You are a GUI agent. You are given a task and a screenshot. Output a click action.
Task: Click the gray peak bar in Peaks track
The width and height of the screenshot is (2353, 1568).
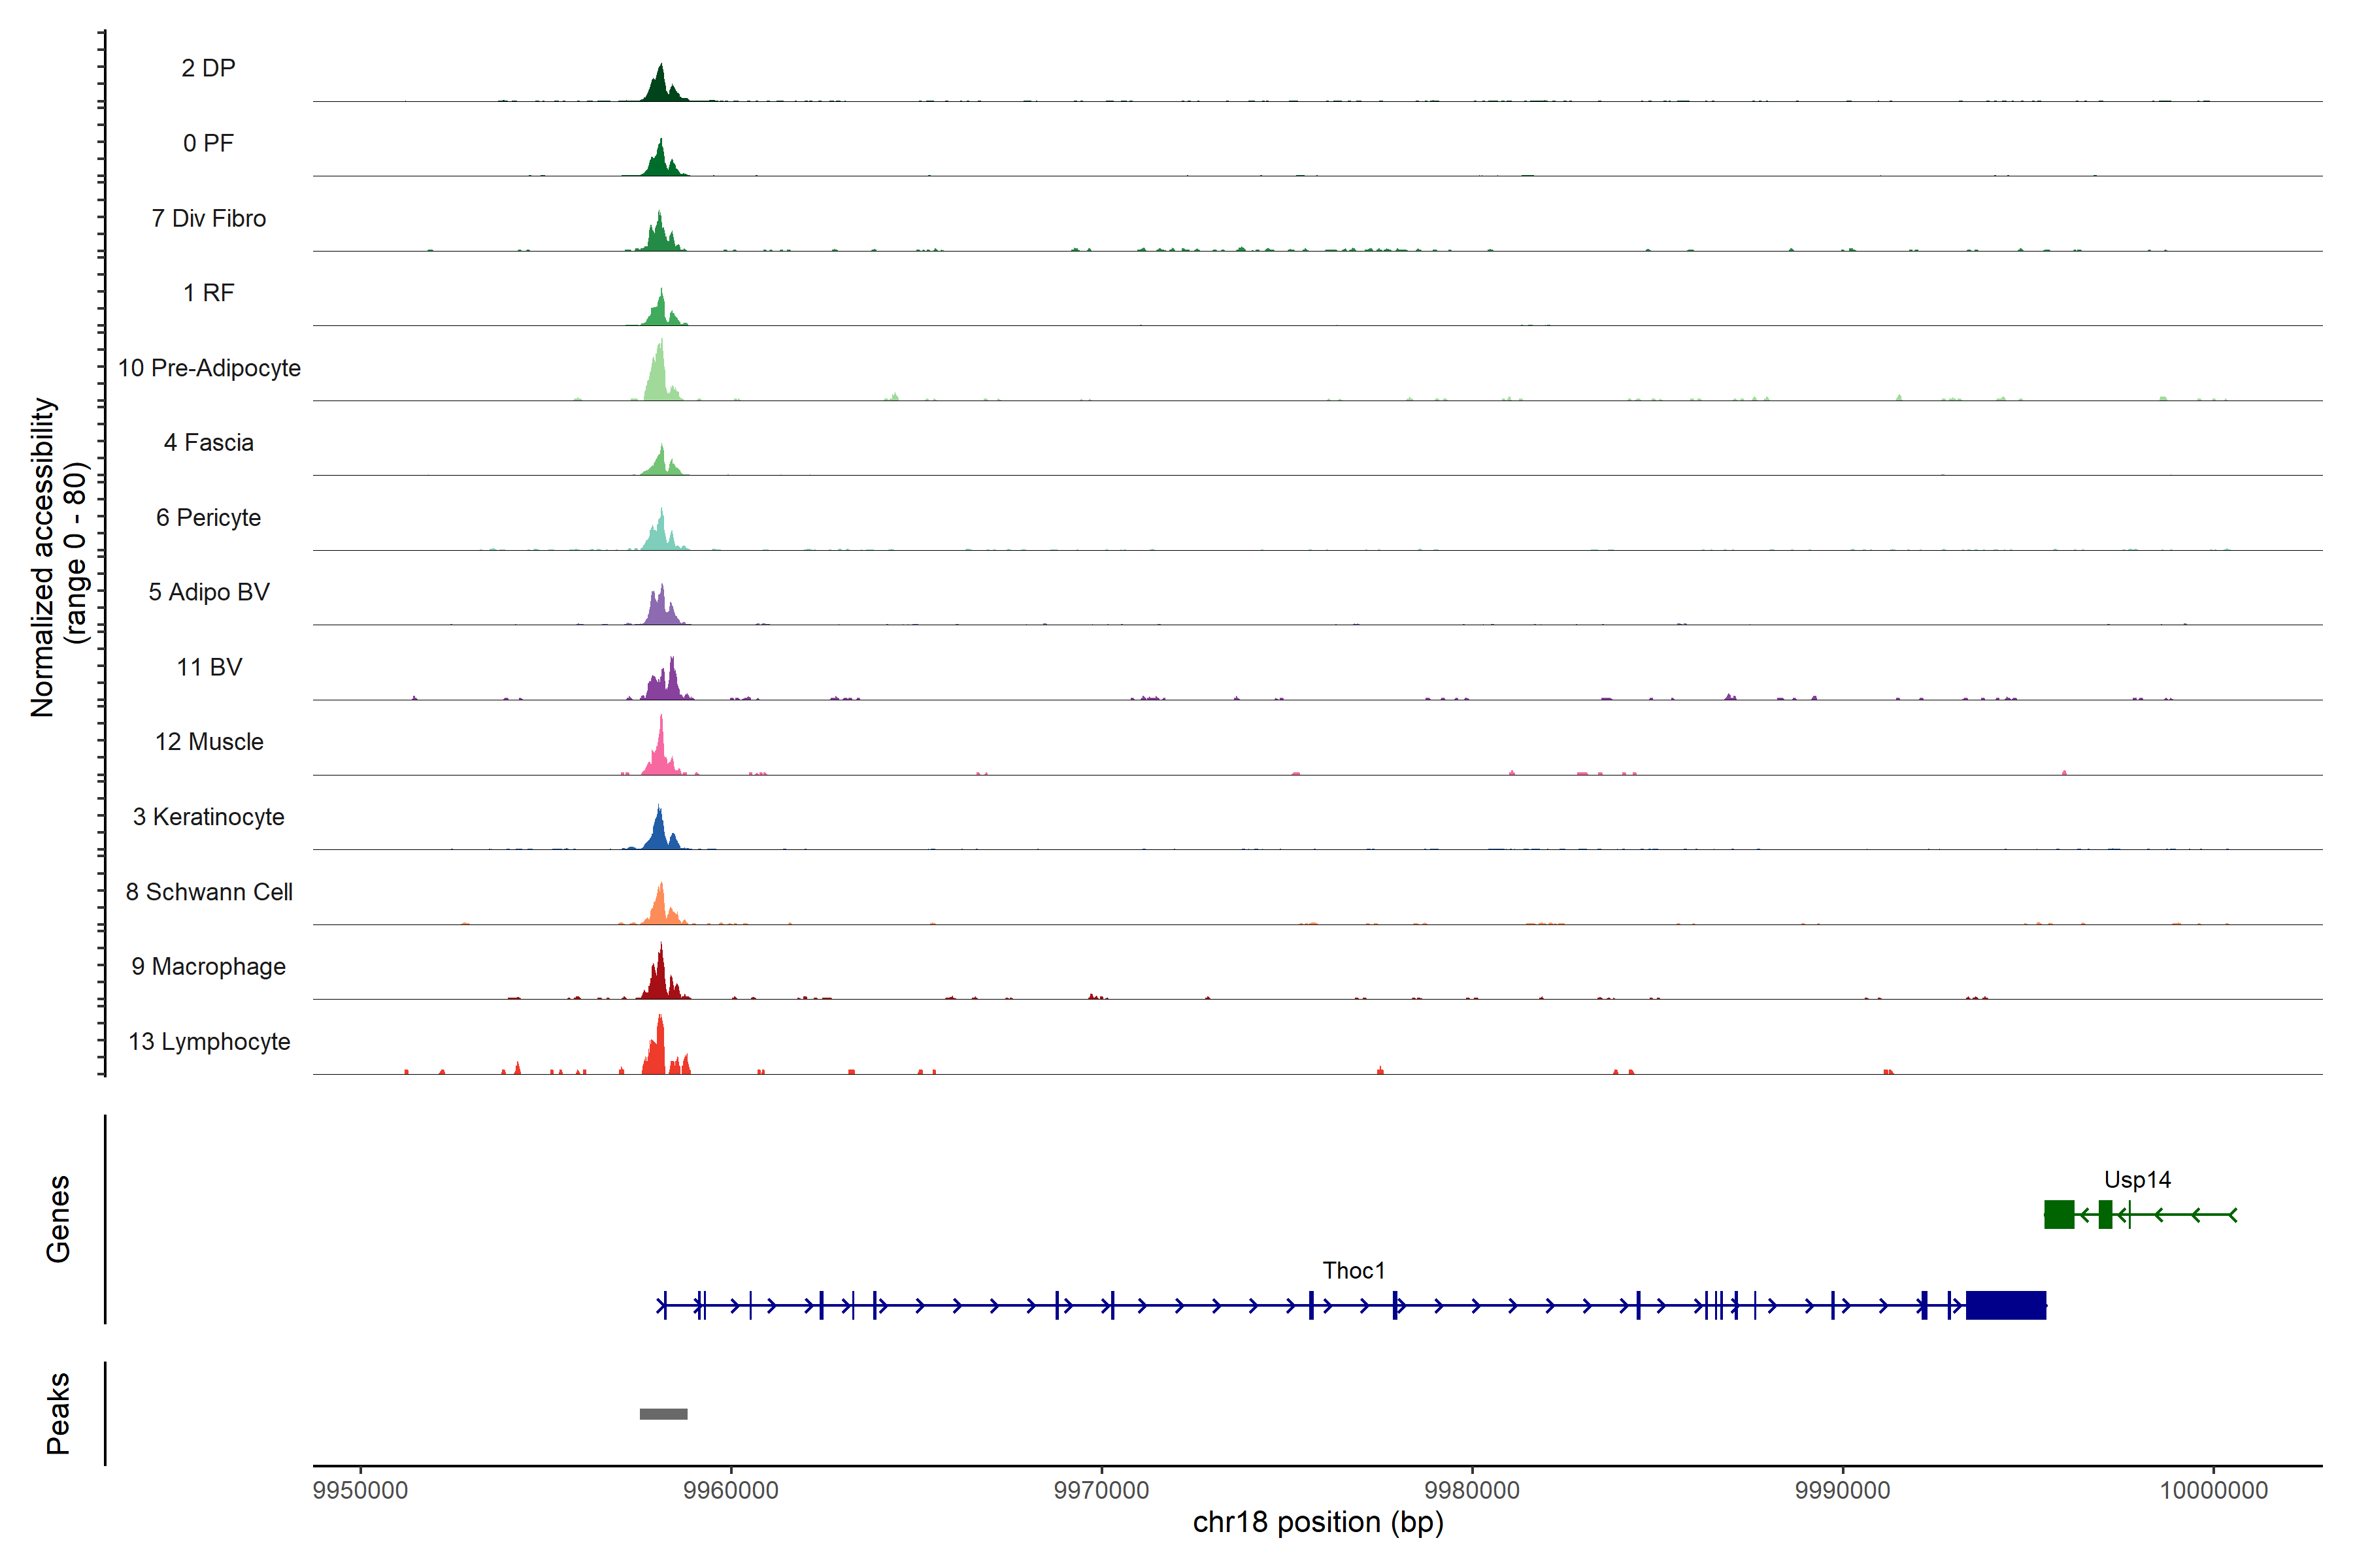point(663,1413)
